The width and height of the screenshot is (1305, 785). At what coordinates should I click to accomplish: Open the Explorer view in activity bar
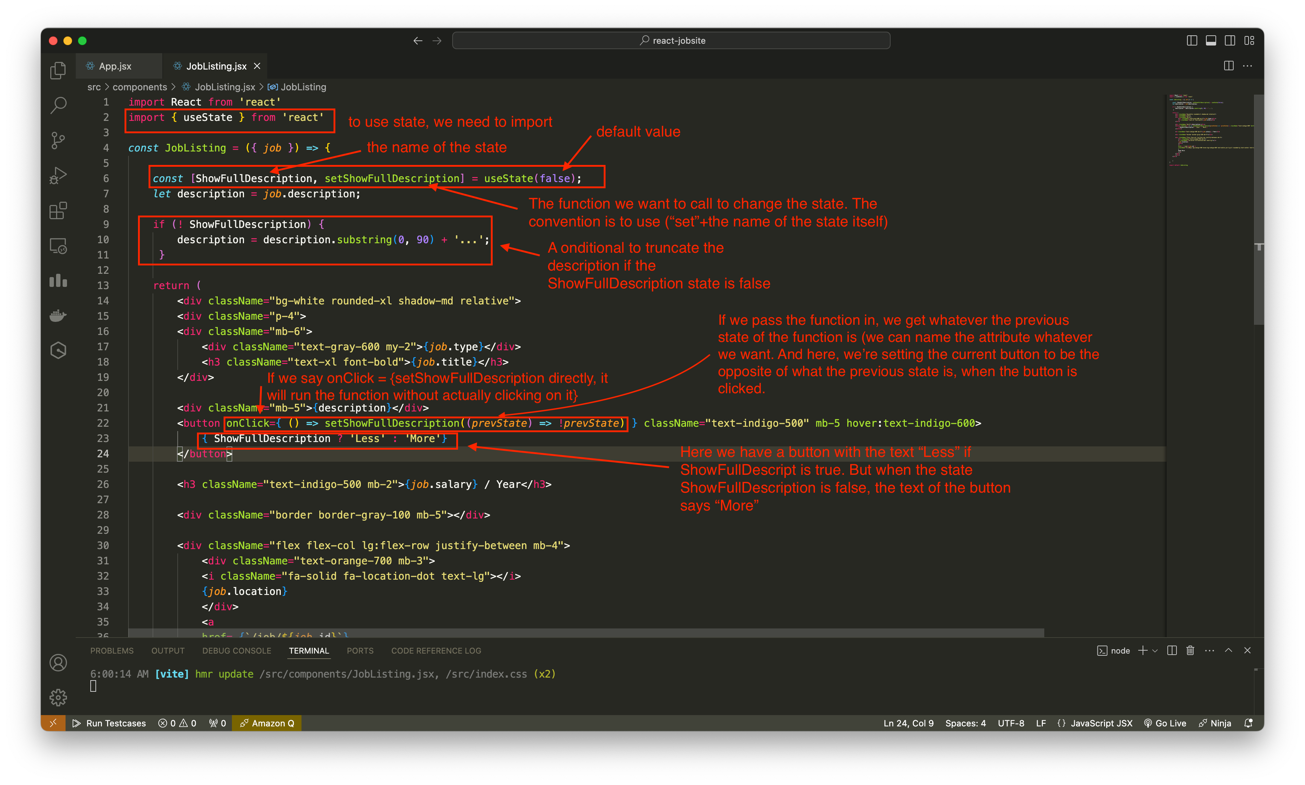[58, 70]
